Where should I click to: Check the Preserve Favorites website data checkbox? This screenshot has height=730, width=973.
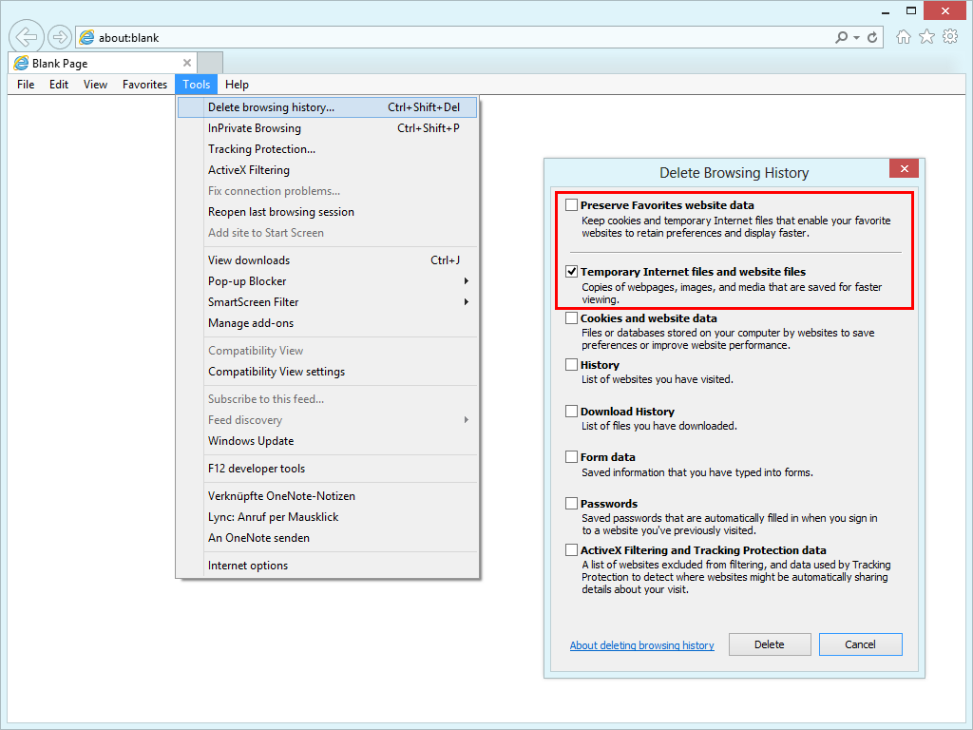571,203
